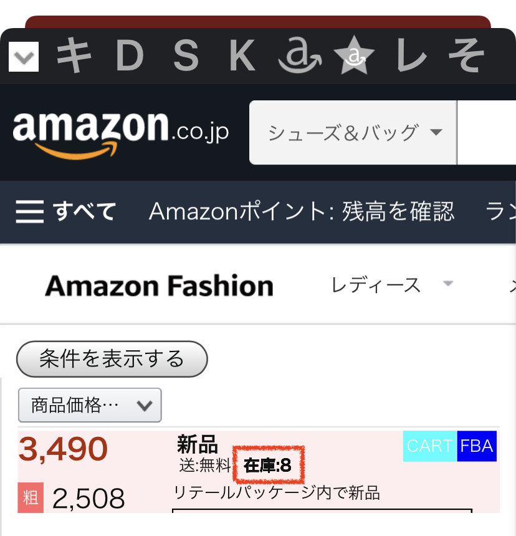Click the cyan CART badge

coord(430,446)
